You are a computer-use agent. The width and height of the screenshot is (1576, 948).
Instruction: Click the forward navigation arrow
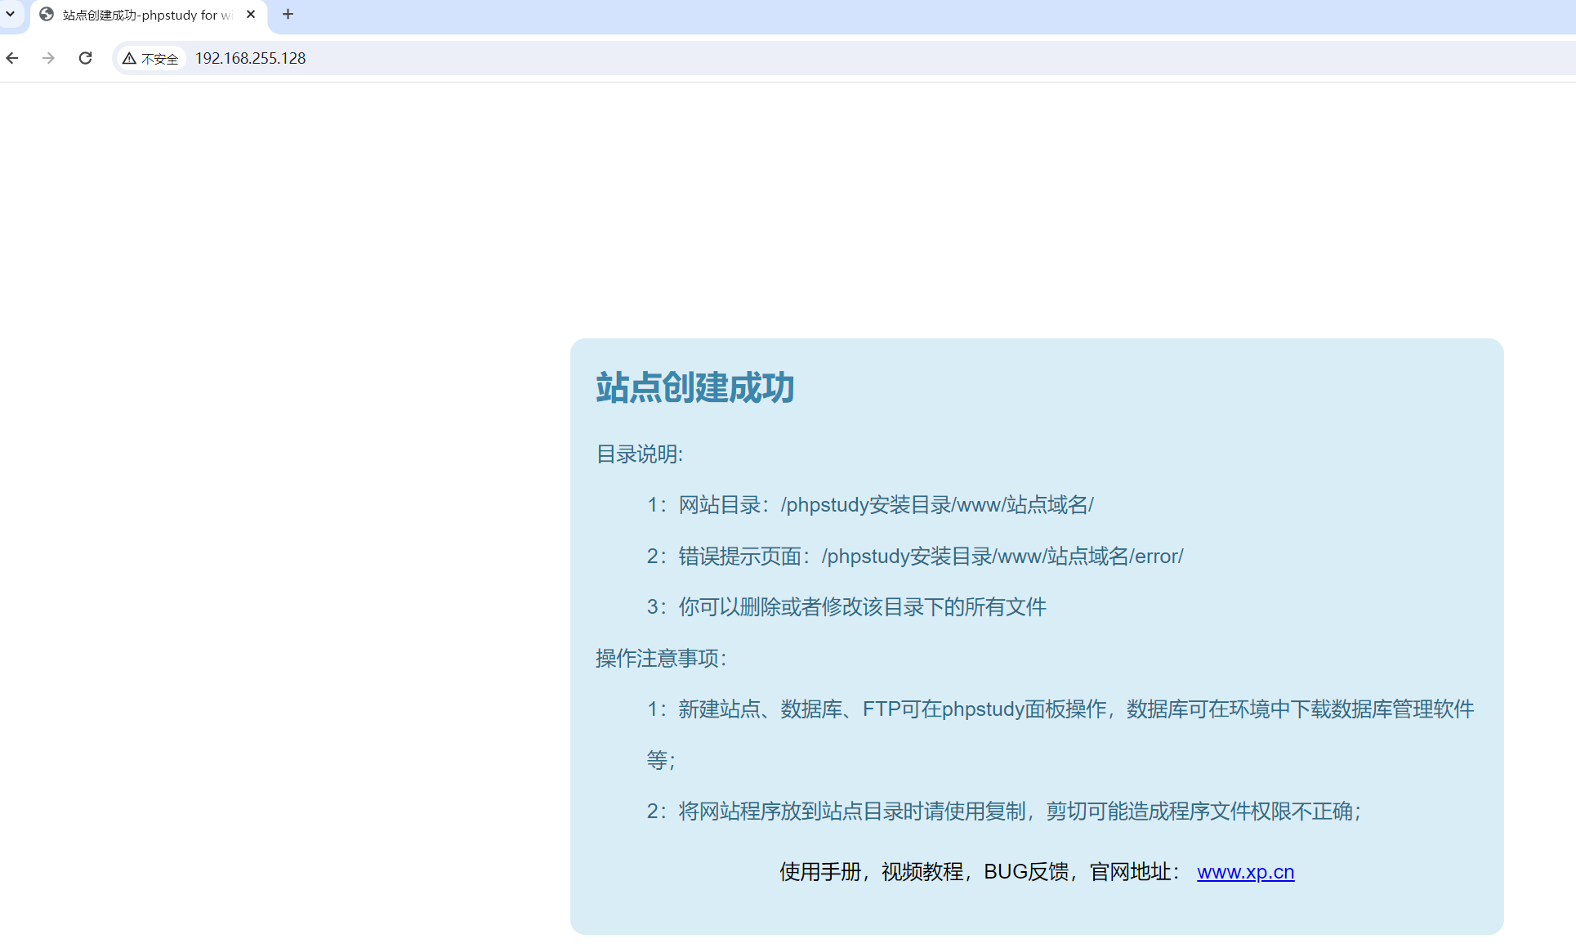(x=48, y=58)
